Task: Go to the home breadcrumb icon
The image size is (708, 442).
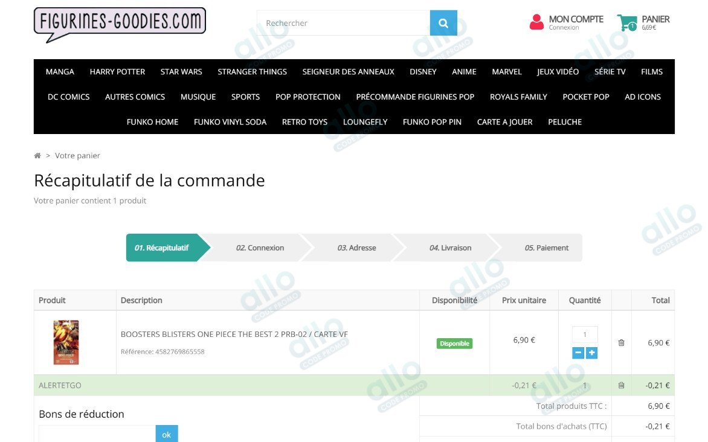Action: 37,155
